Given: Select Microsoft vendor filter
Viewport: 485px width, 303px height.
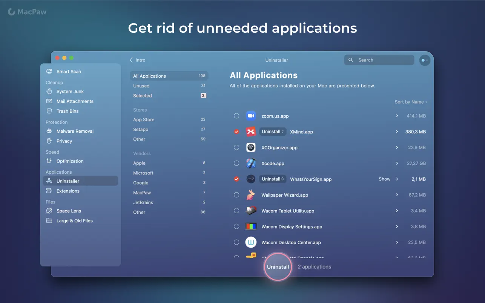Looking at the screenshot, I should point(169,173).
